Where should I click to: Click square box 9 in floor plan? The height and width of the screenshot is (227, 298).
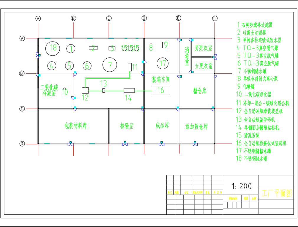pos(166,45)
